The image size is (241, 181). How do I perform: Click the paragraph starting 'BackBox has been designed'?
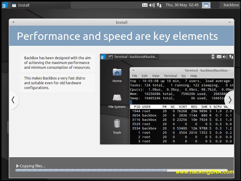click(57, 63)
